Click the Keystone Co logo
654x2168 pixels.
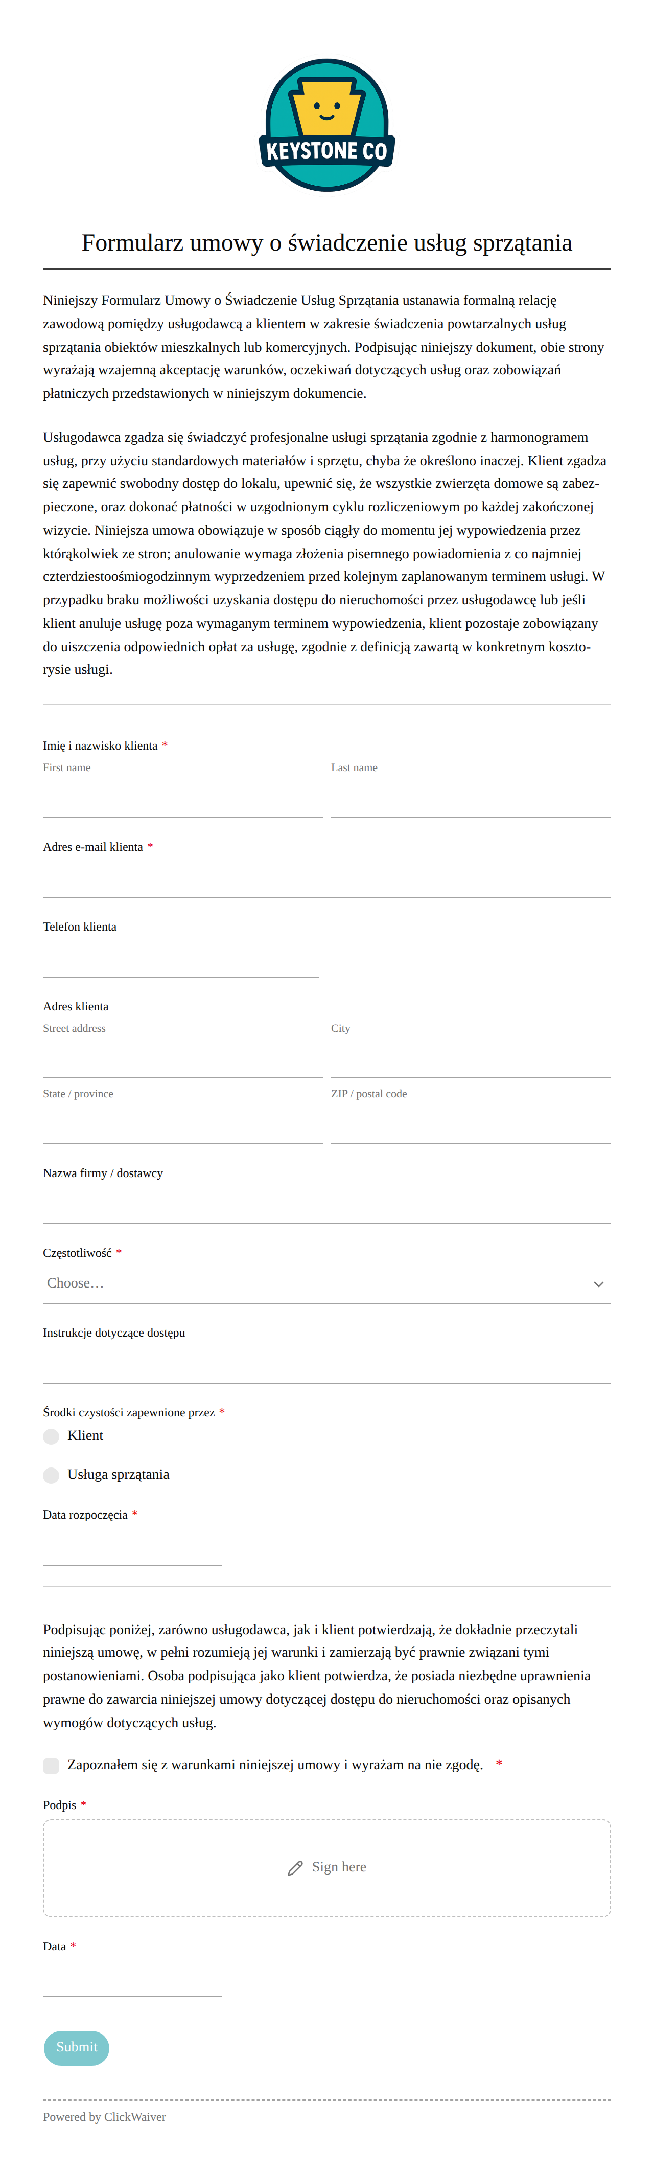click(x=327, y=125)
